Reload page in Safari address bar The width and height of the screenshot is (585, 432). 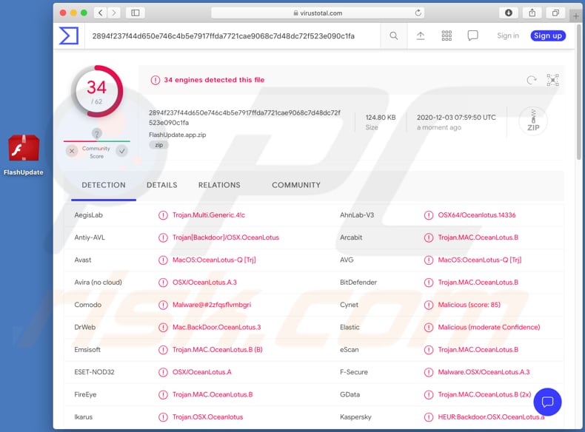[418, 13]
